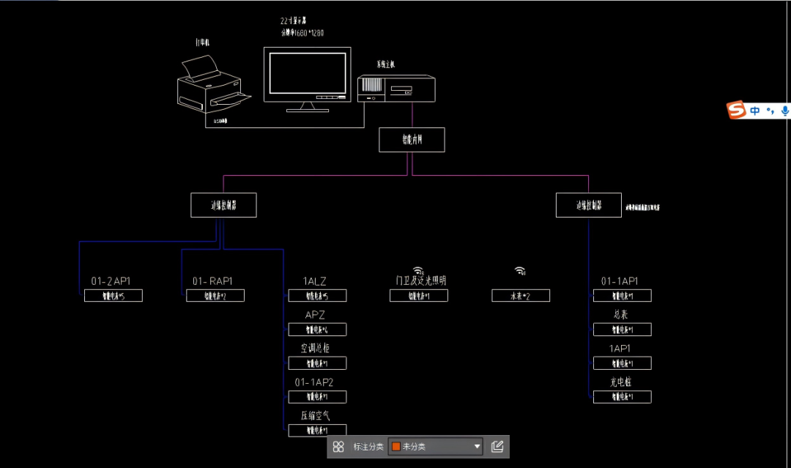Click the edit annotation icon beside the dropdown
The image size is (791, 468).
pyautogui.click(x=497, y=447)
